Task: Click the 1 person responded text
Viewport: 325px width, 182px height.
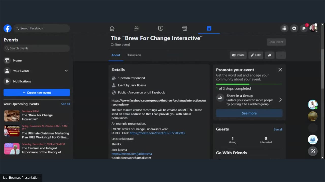Action: [x=132, y=78]
